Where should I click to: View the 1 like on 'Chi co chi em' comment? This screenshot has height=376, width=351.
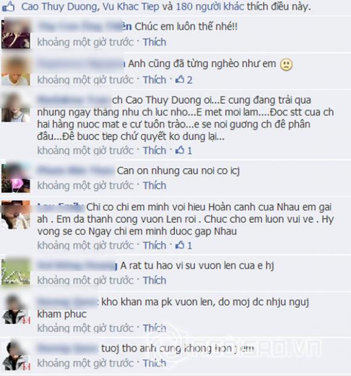coord(184,245)
